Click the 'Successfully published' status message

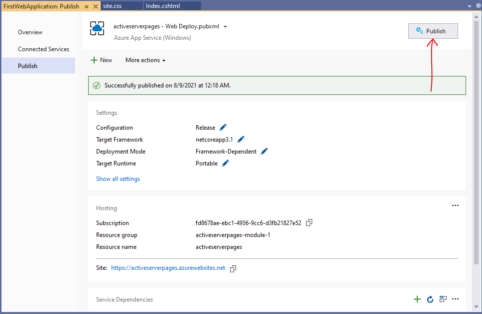tap(167, 85)
